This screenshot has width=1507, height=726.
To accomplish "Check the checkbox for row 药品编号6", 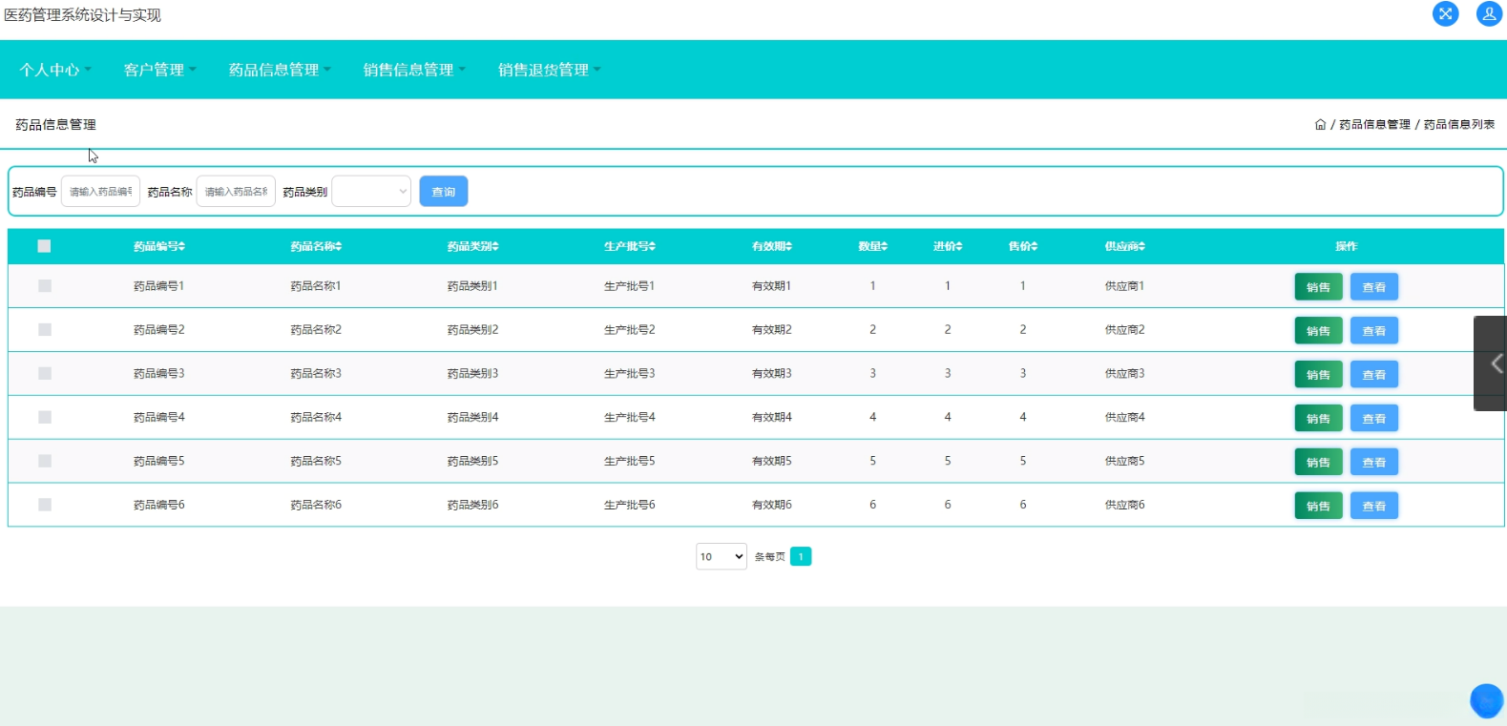I will click(45, 506).
